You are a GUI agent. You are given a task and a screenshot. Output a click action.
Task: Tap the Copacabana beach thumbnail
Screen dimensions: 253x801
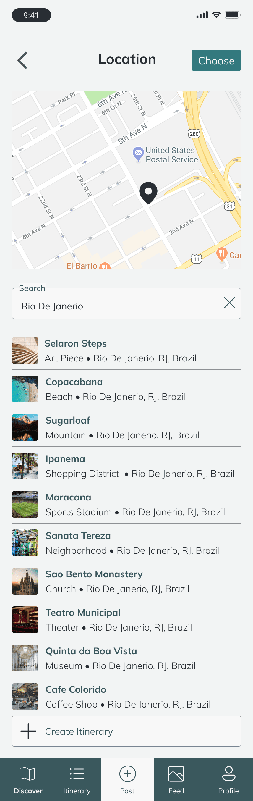click(25, 389)
